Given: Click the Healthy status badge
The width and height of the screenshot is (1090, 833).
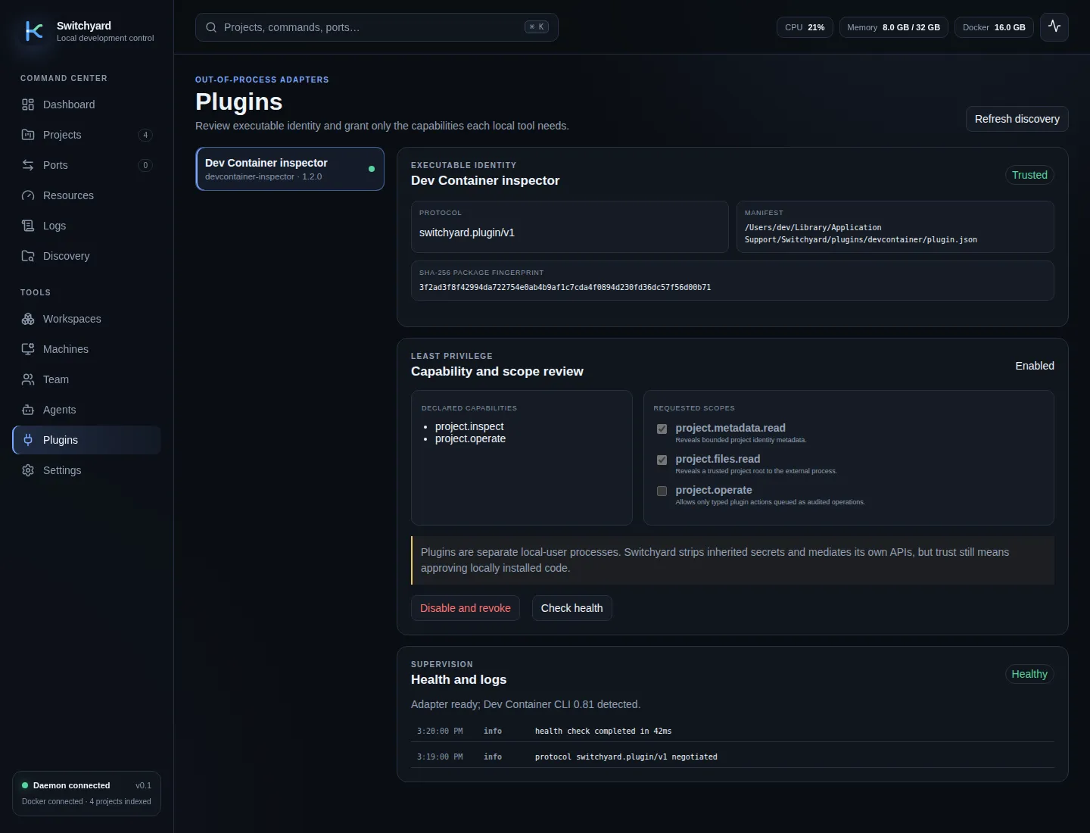Looking at the screenshot, I should pos(1029,674).
